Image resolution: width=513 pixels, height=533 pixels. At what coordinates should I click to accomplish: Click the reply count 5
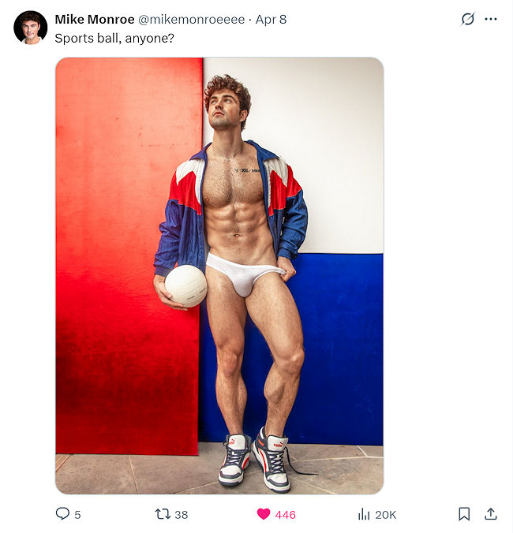coord(77,515)
